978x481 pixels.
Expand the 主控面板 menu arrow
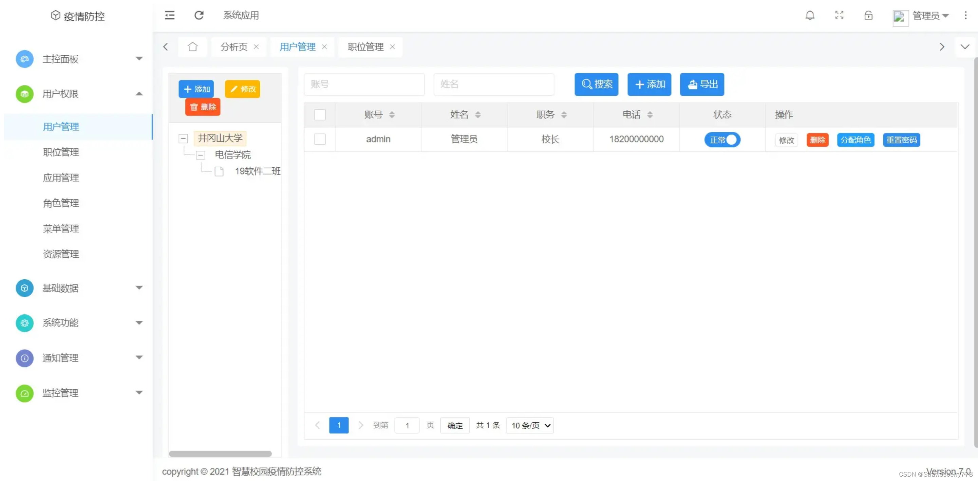[139, 58]
